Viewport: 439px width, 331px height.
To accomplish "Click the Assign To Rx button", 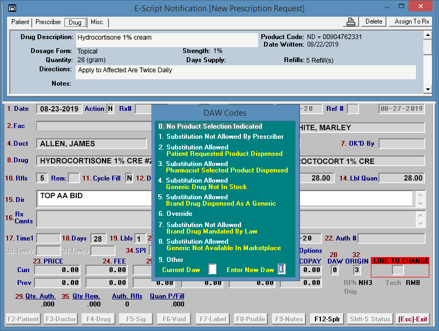I will 412,21.
